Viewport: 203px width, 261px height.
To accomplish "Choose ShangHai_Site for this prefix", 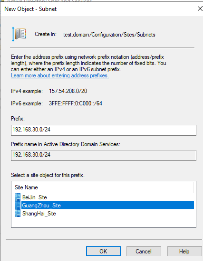I will tap(39, 214).
